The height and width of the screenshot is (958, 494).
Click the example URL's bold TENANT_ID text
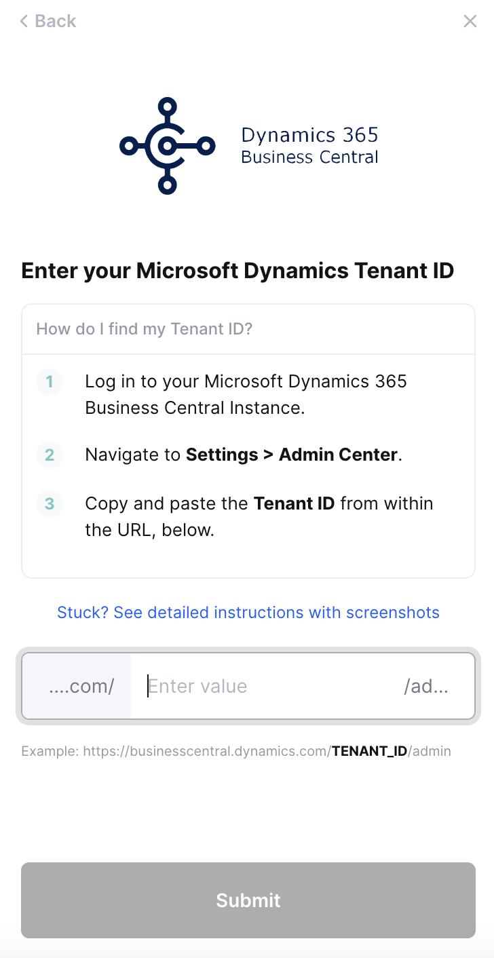coord(369,751)
